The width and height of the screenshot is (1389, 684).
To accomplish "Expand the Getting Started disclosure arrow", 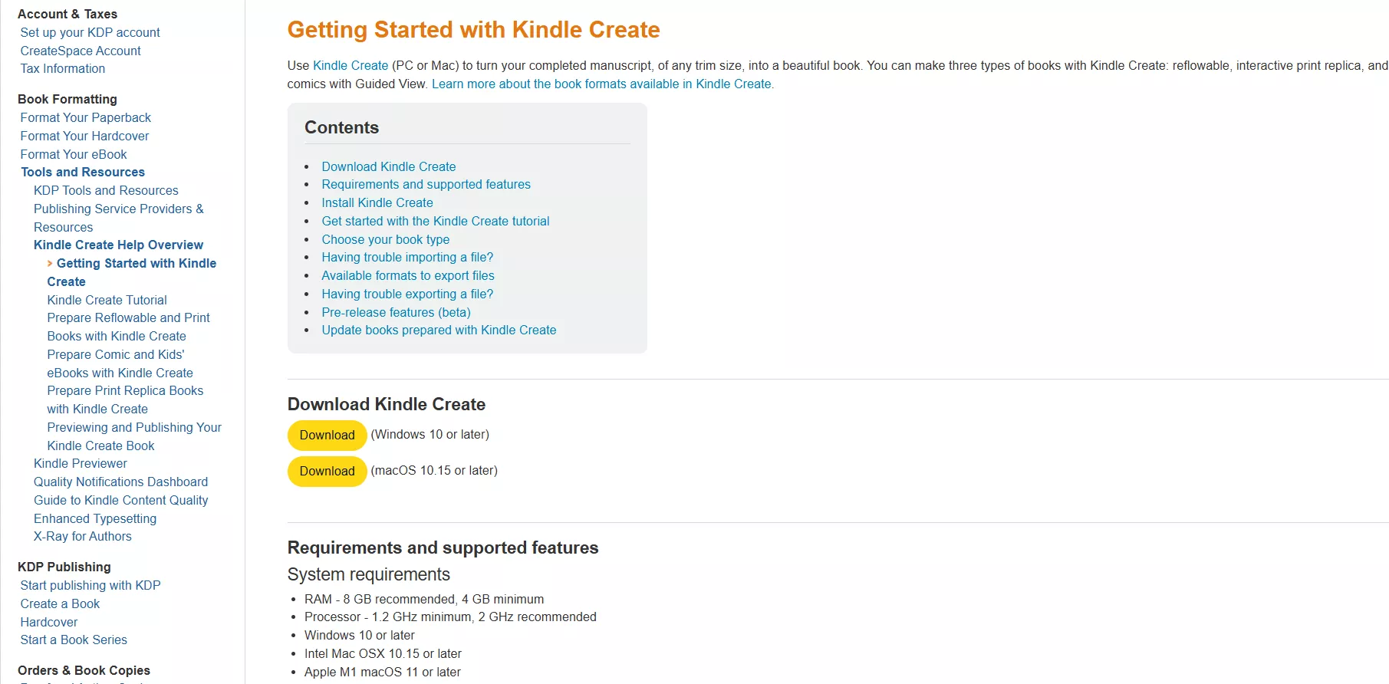I will tap(51, 263).
